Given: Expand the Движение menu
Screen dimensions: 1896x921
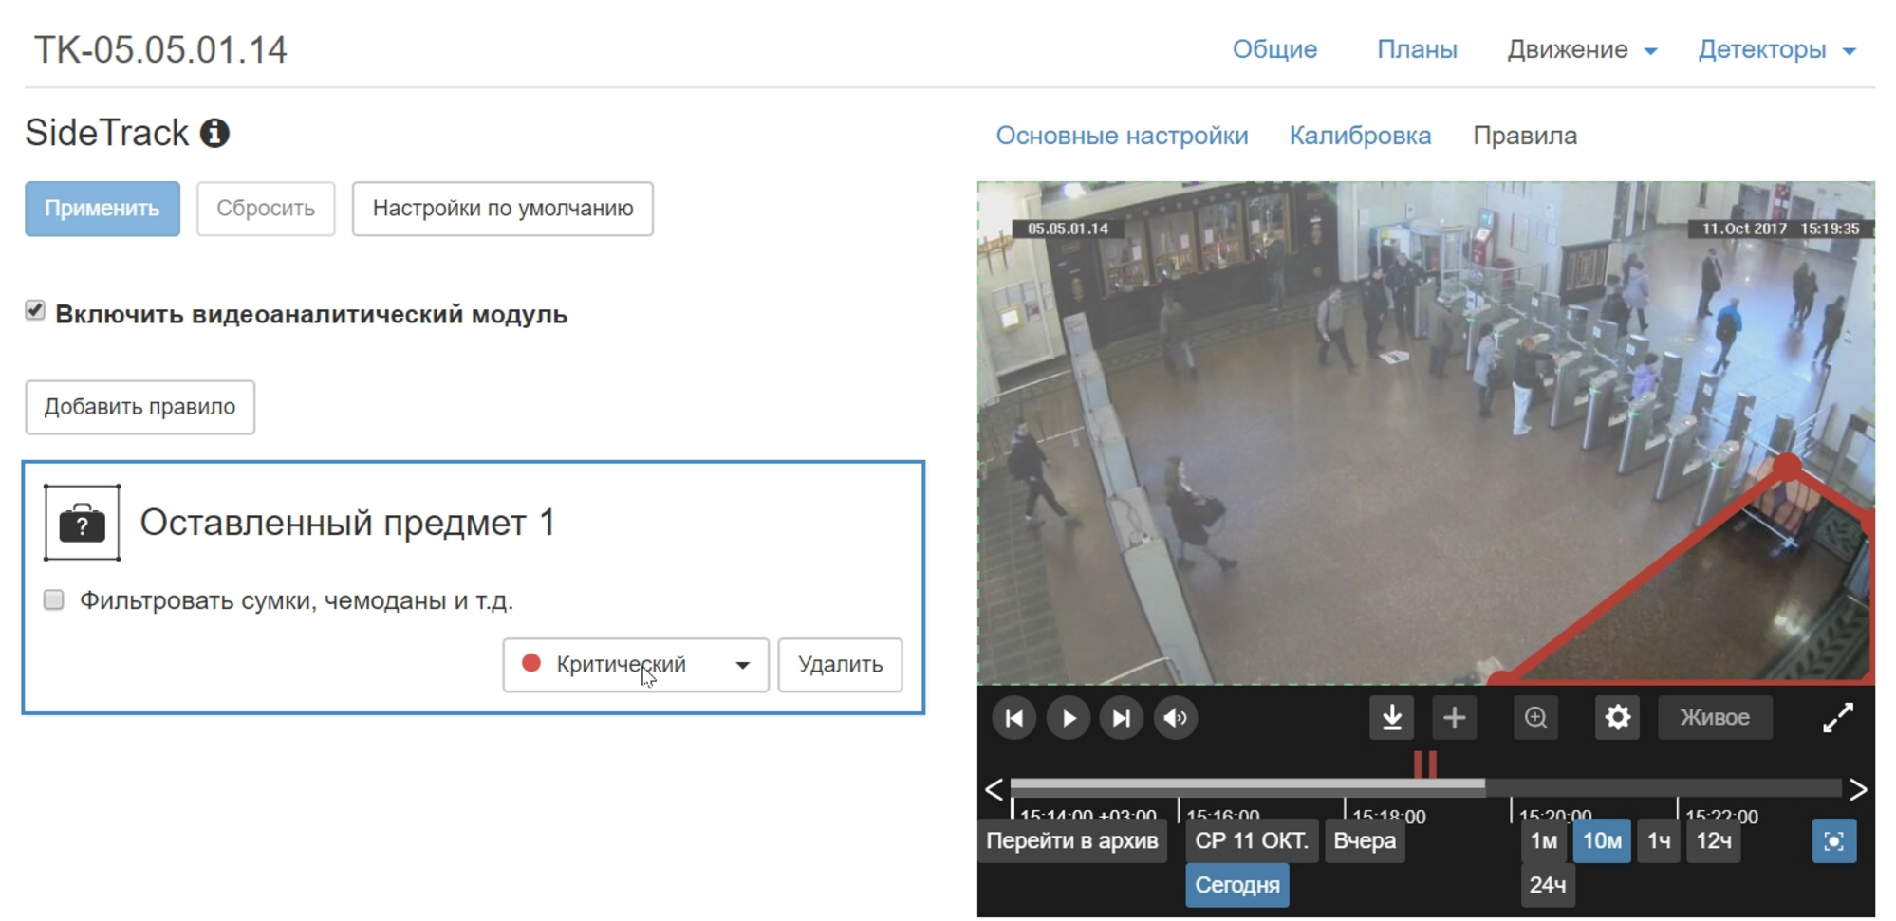Looking at the screenshot, I should (1582, 49).
